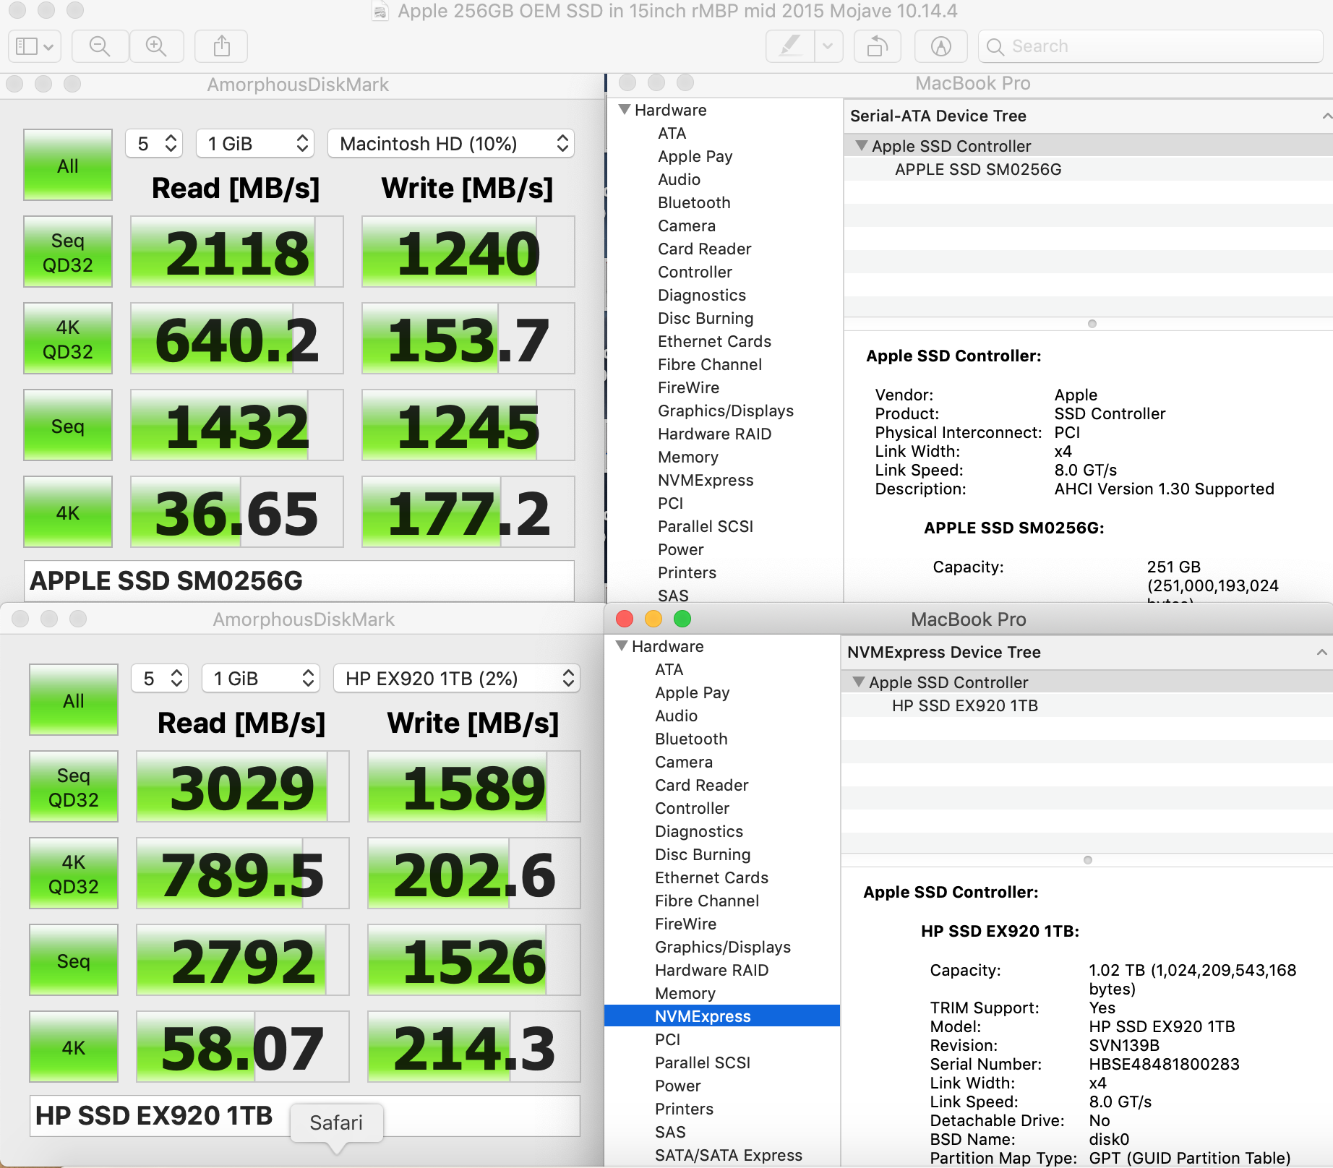
Task: Open HP EX920 1TB (2%) volume dropdown
Action: (457, 678)
